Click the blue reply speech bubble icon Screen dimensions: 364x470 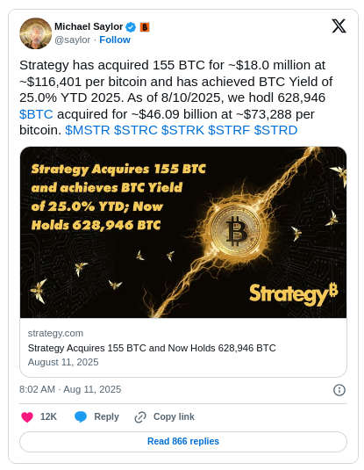point(81,417)
